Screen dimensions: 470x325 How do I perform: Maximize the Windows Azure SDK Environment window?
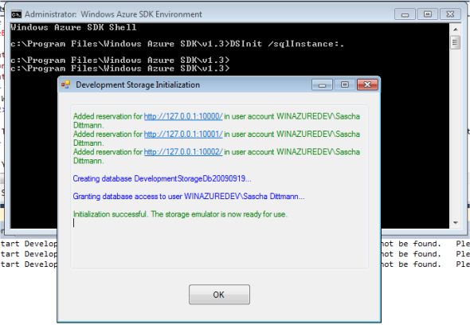coord(428,14)
